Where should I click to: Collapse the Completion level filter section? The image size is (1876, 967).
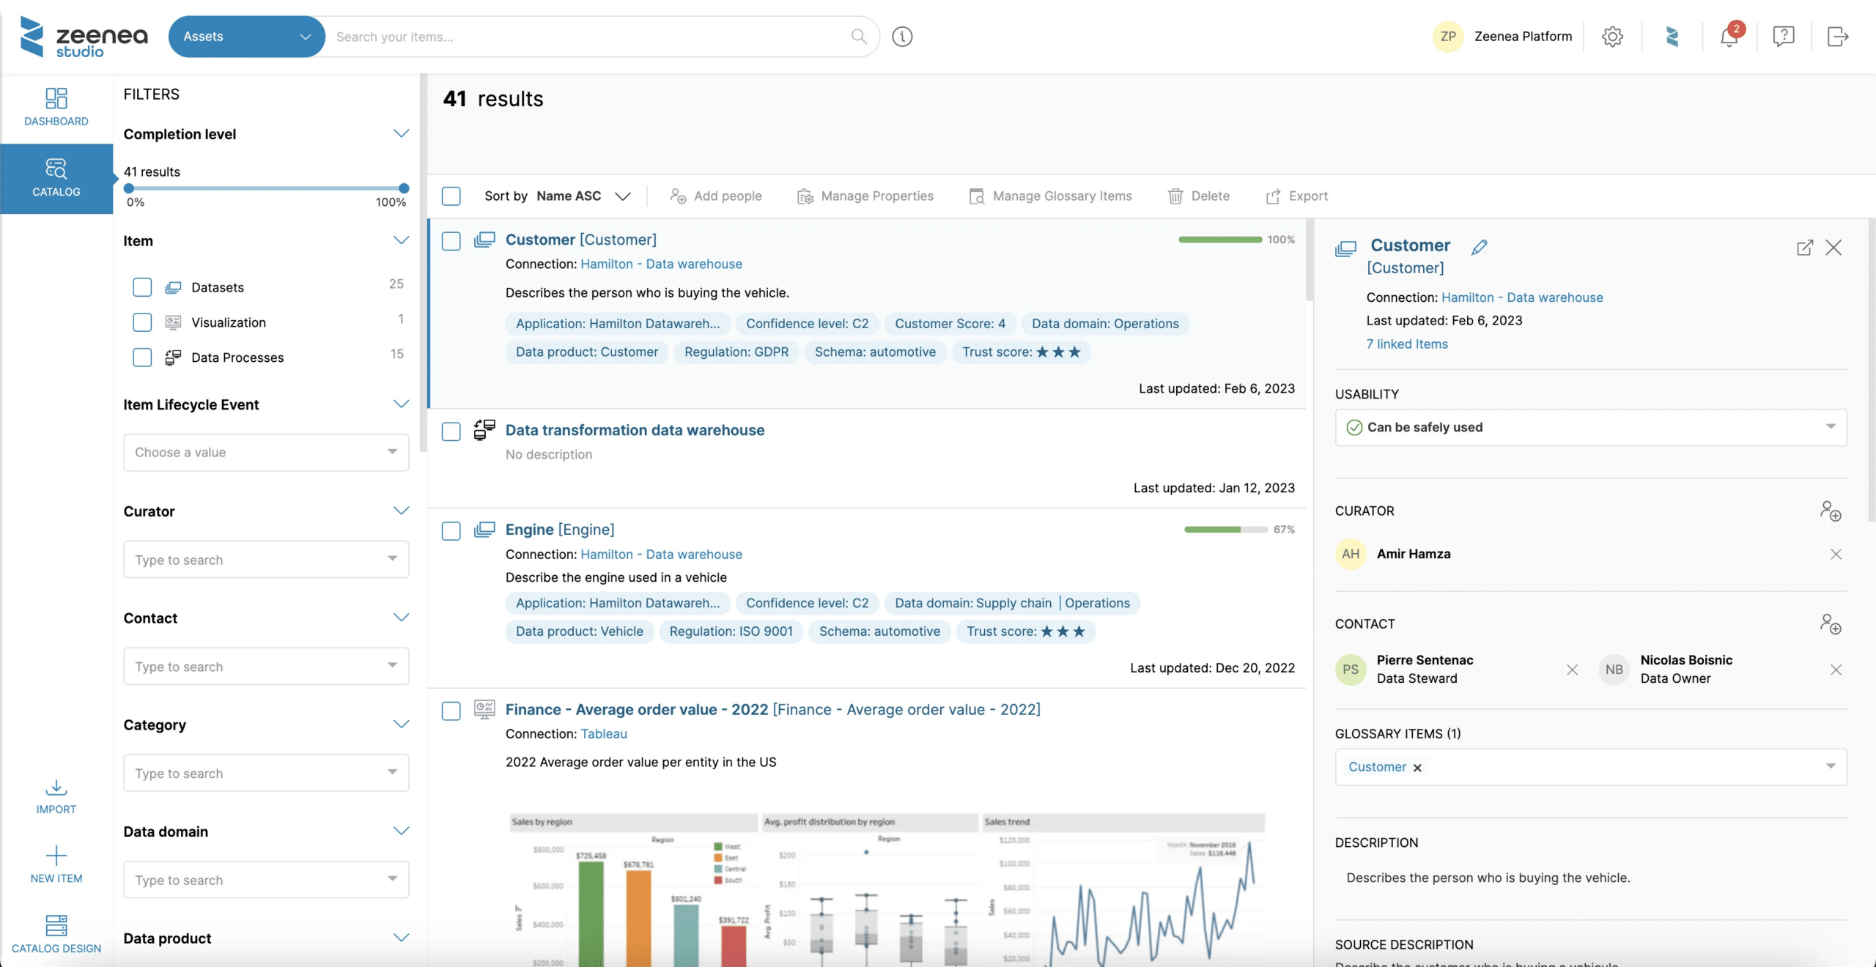(x=401, y=133)
